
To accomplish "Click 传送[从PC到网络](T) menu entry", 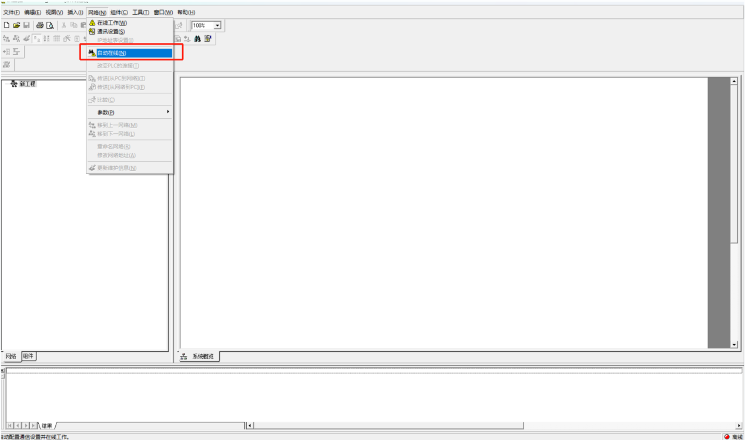I will [x=130, y=78].
